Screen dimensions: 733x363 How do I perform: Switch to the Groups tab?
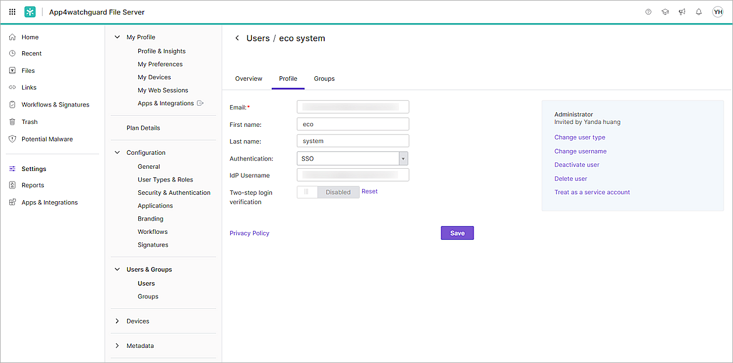pyautogui.click(x=324, y=79)
